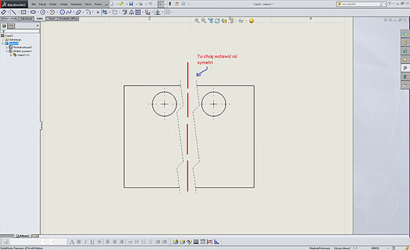Screen dimensions: 410x250
Task: Expand the Widok rysunku1 tree node
Action: tap(7, 51)
